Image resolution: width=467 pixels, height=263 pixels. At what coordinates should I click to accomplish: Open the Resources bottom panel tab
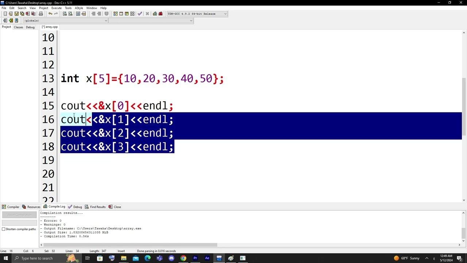[x=31, y=207]
